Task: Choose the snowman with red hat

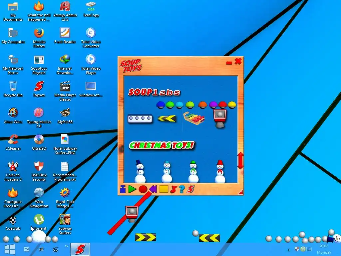Action: click(x=220, y=171)
